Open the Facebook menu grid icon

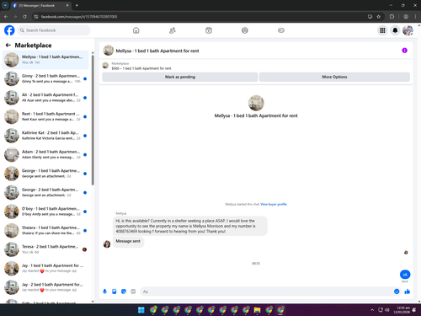382,30
